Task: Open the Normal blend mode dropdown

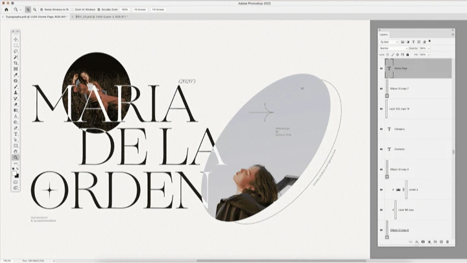Action: click(394, 48)
